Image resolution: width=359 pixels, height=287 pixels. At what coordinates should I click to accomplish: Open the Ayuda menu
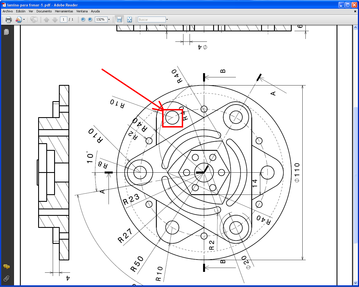click(x=95, y=11)
